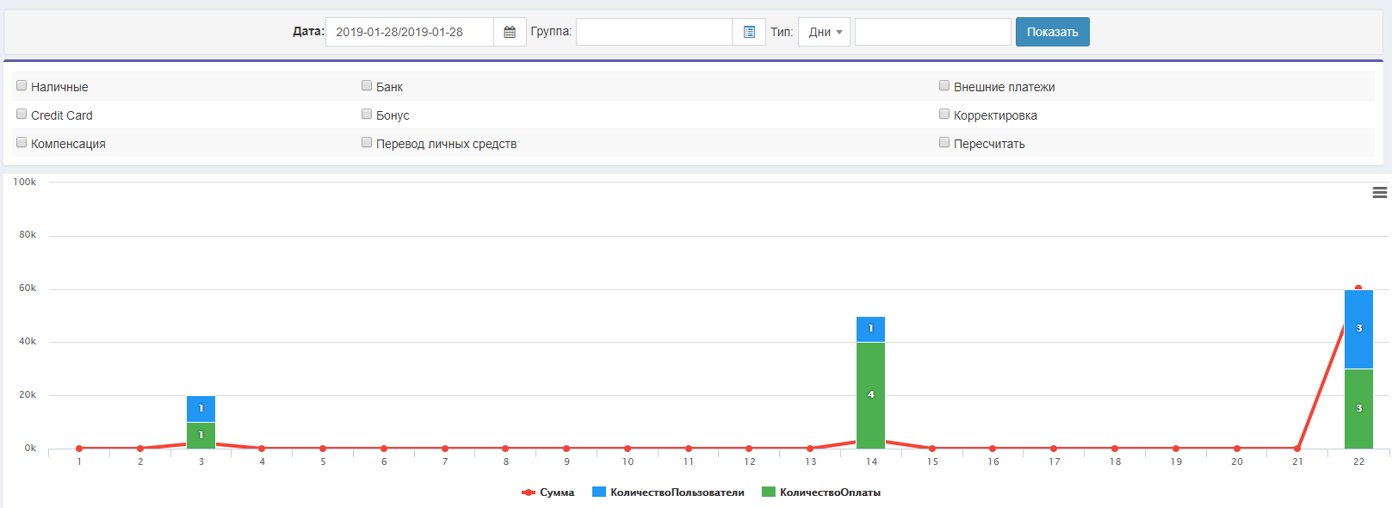
Task: Tick the Внешние платежи checkbox
Action: coord(944,85)
